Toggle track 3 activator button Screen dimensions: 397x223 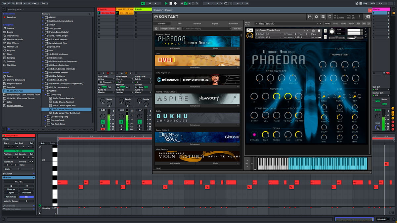click(139, 122)
